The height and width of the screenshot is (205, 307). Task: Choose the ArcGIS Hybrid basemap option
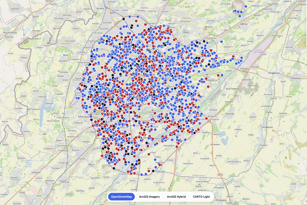(176, 197)
